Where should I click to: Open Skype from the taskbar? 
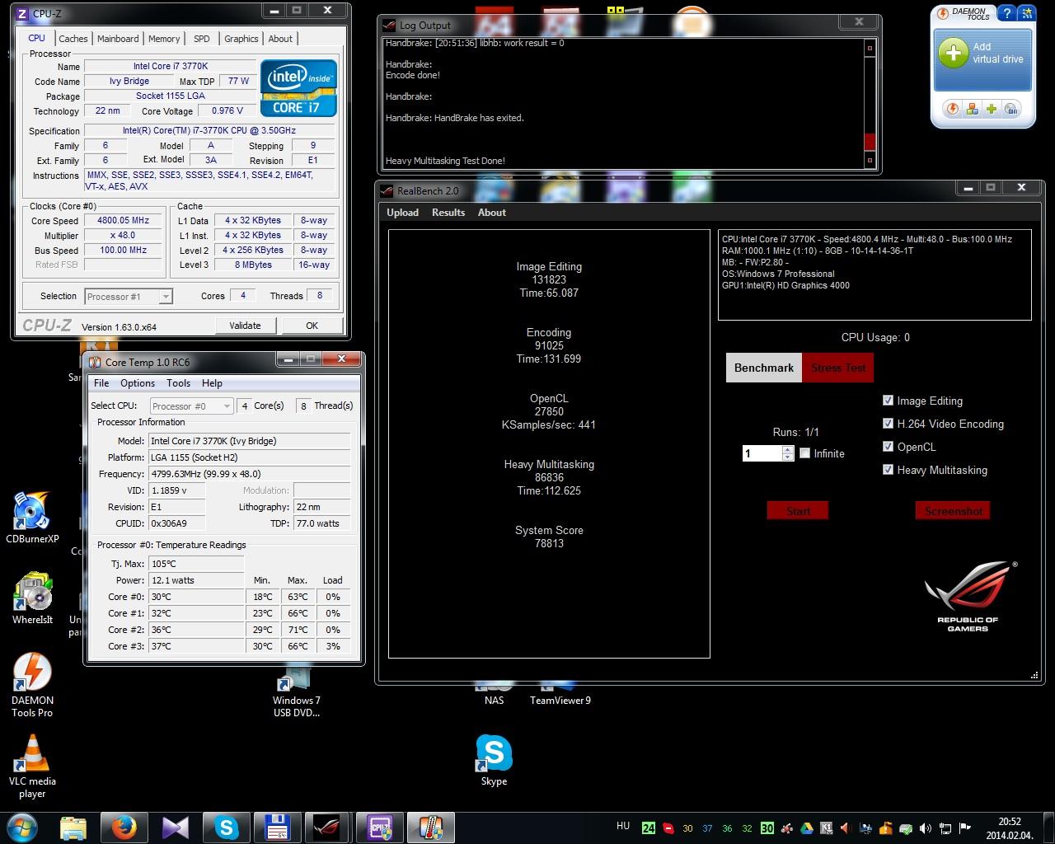tap(227, 828)
